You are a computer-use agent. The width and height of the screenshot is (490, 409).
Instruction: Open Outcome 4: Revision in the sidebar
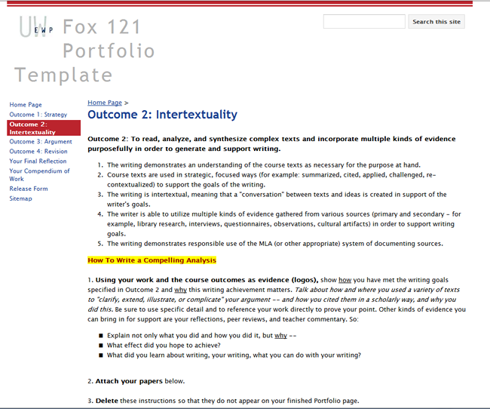click(38, 151)
